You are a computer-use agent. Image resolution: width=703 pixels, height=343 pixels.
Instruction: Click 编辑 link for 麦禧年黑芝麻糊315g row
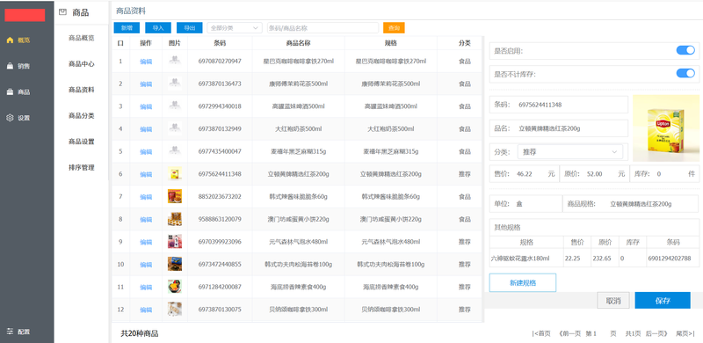[146, 152]
